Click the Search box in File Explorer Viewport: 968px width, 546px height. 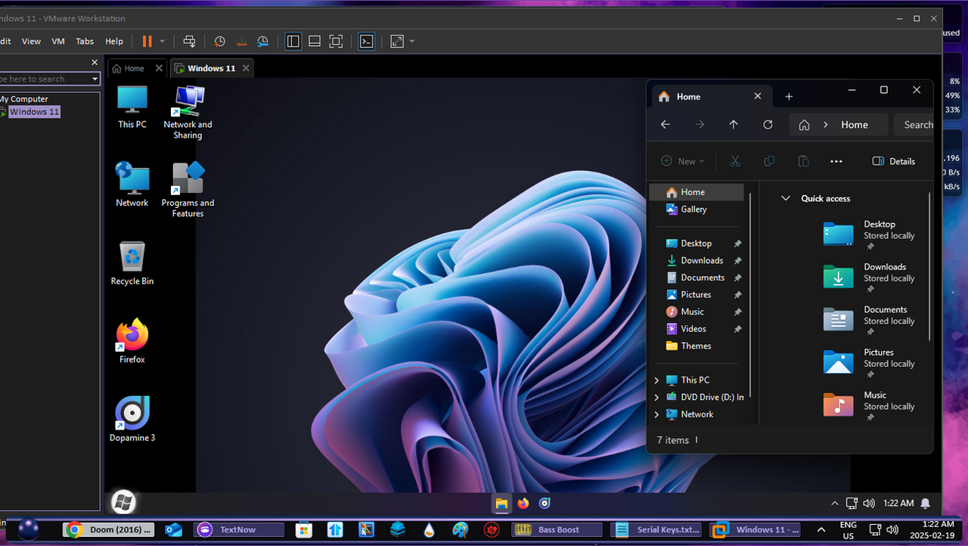pyautogui.click(x=914, y=125)
